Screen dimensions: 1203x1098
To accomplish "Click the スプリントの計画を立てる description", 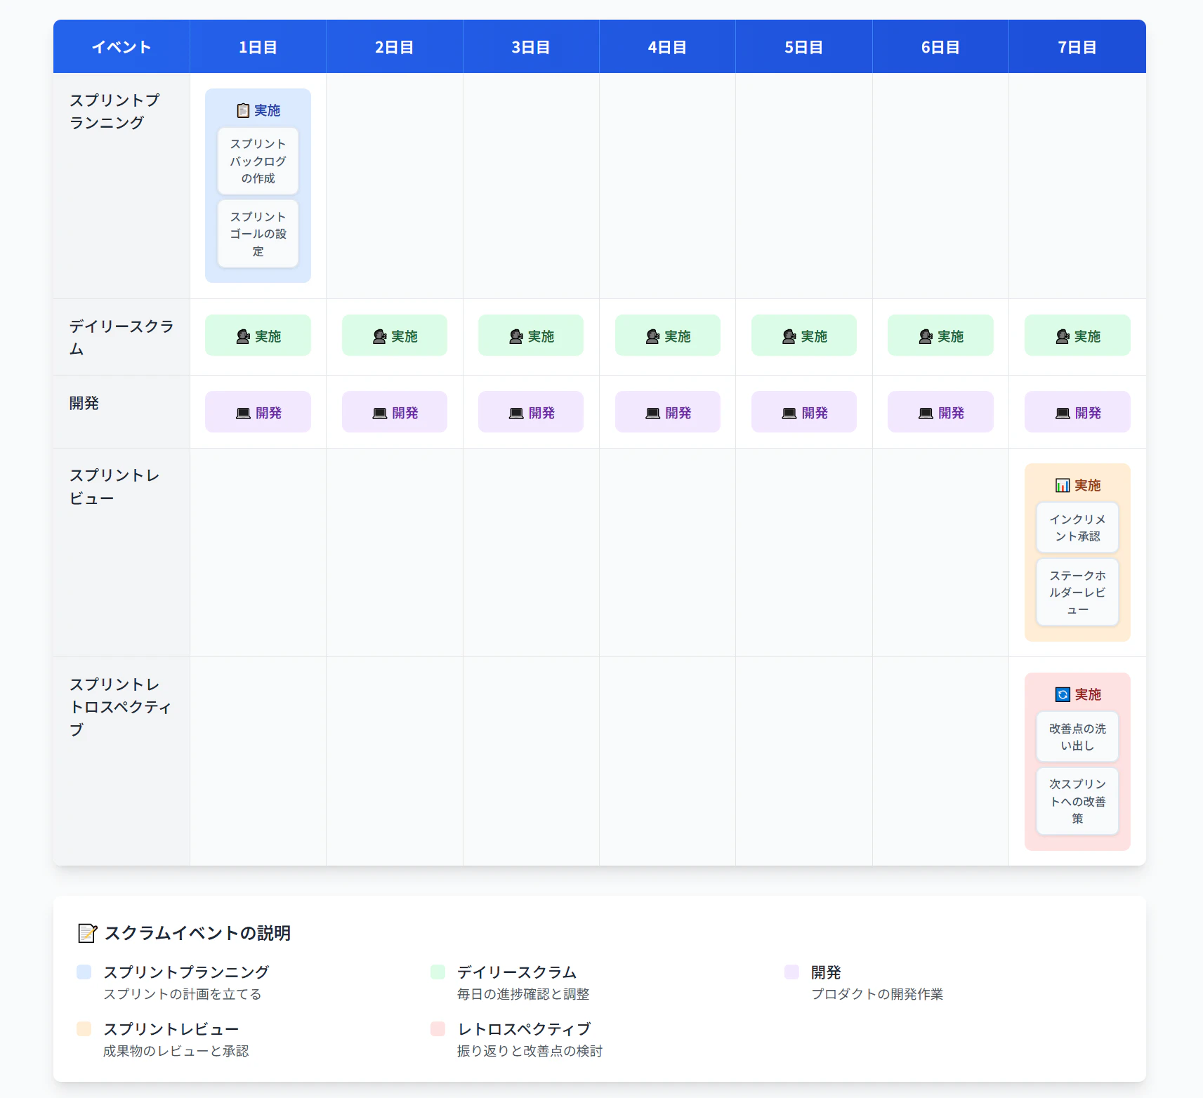I will 183,994.
